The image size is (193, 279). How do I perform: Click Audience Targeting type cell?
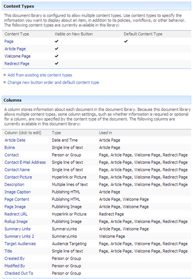click(69, 244)
